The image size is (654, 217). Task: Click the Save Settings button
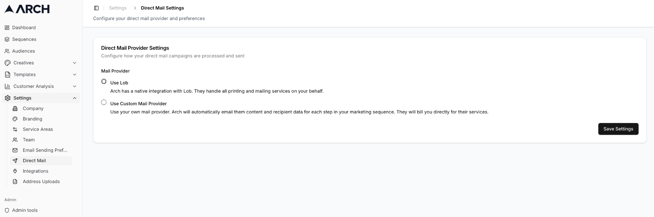[x=618, y=129]
